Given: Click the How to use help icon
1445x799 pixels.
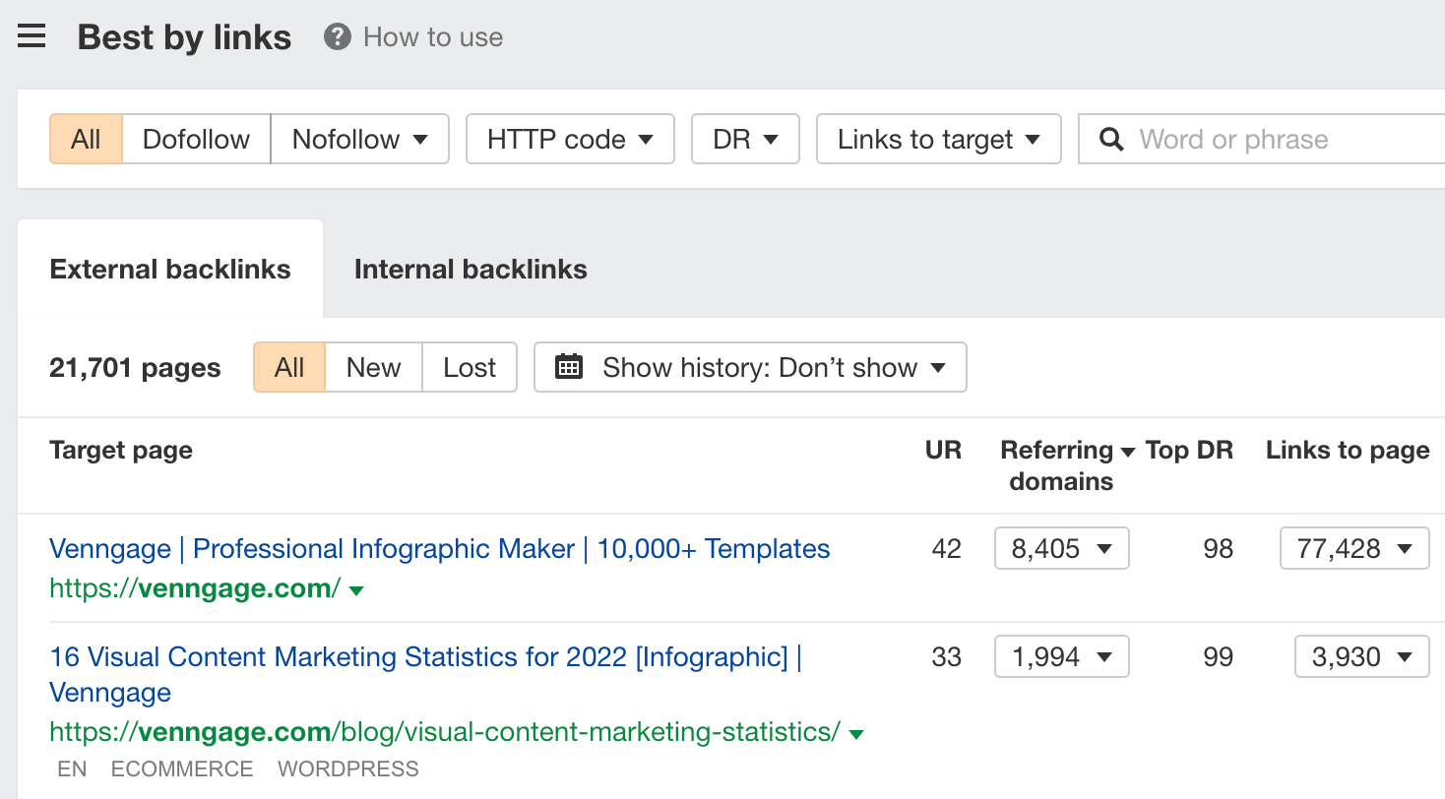Looking at the screenshot, I should pyautogui.click(x=336, y=36).
